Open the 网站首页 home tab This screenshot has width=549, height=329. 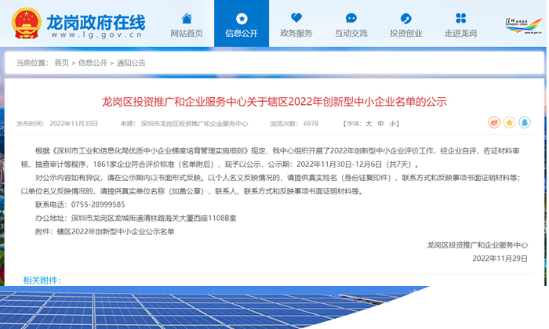[x=186, y=23]
